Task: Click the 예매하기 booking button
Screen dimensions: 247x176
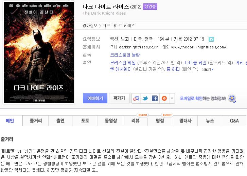Action: 95,98
